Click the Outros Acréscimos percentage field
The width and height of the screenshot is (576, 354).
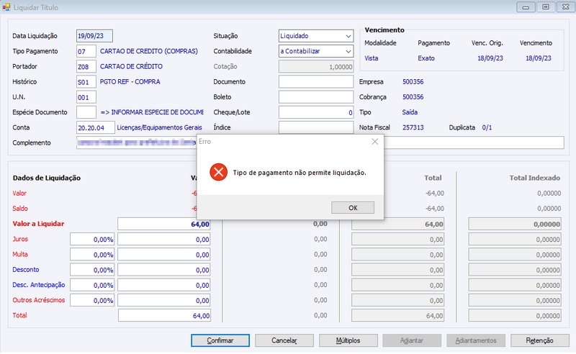(92, 300)
